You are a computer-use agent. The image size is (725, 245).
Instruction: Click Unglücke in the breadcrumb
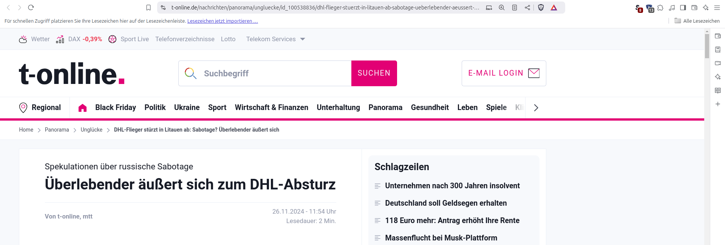[x=91, y=130]
